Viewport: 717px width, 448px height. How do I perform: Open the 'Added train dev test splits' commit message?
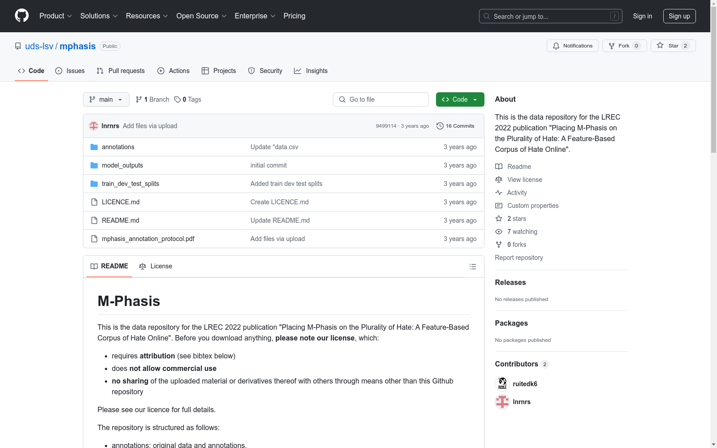click(x=286, y=184)
